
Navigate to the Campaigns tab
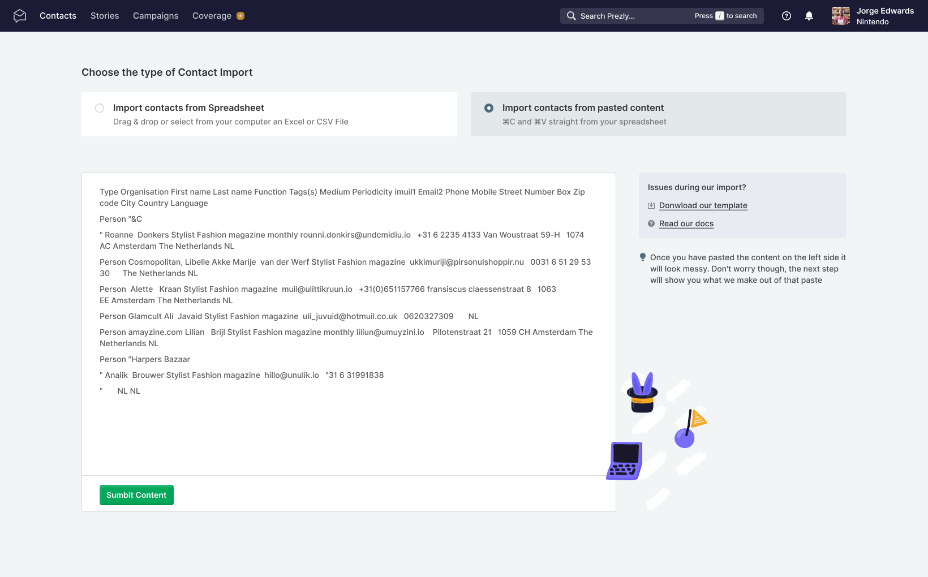(x=156, y=16)
